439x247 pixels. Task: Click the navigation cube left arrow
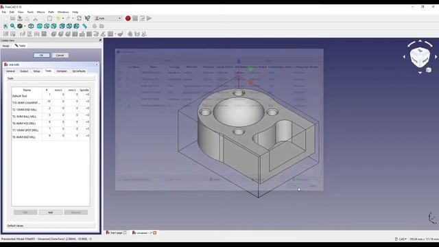(404, 56)
